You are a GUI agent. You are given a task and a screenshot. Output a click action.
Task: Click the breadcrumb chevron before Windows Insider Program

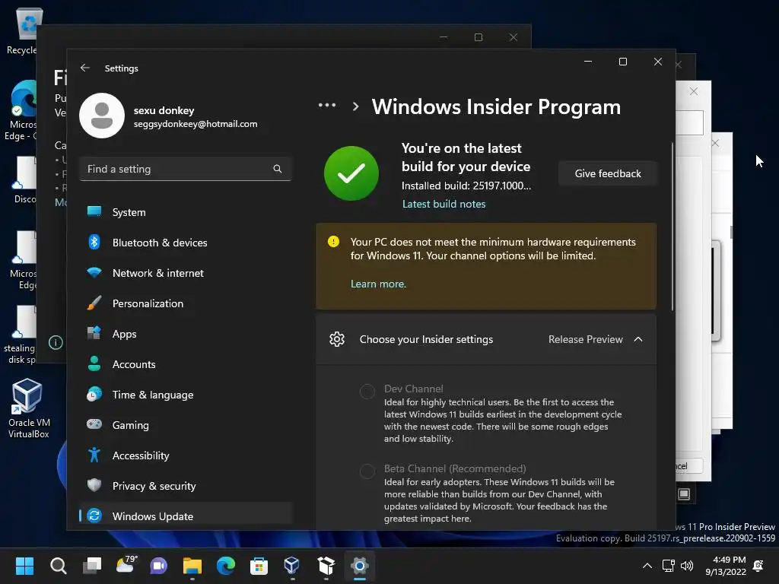(355, 106)
